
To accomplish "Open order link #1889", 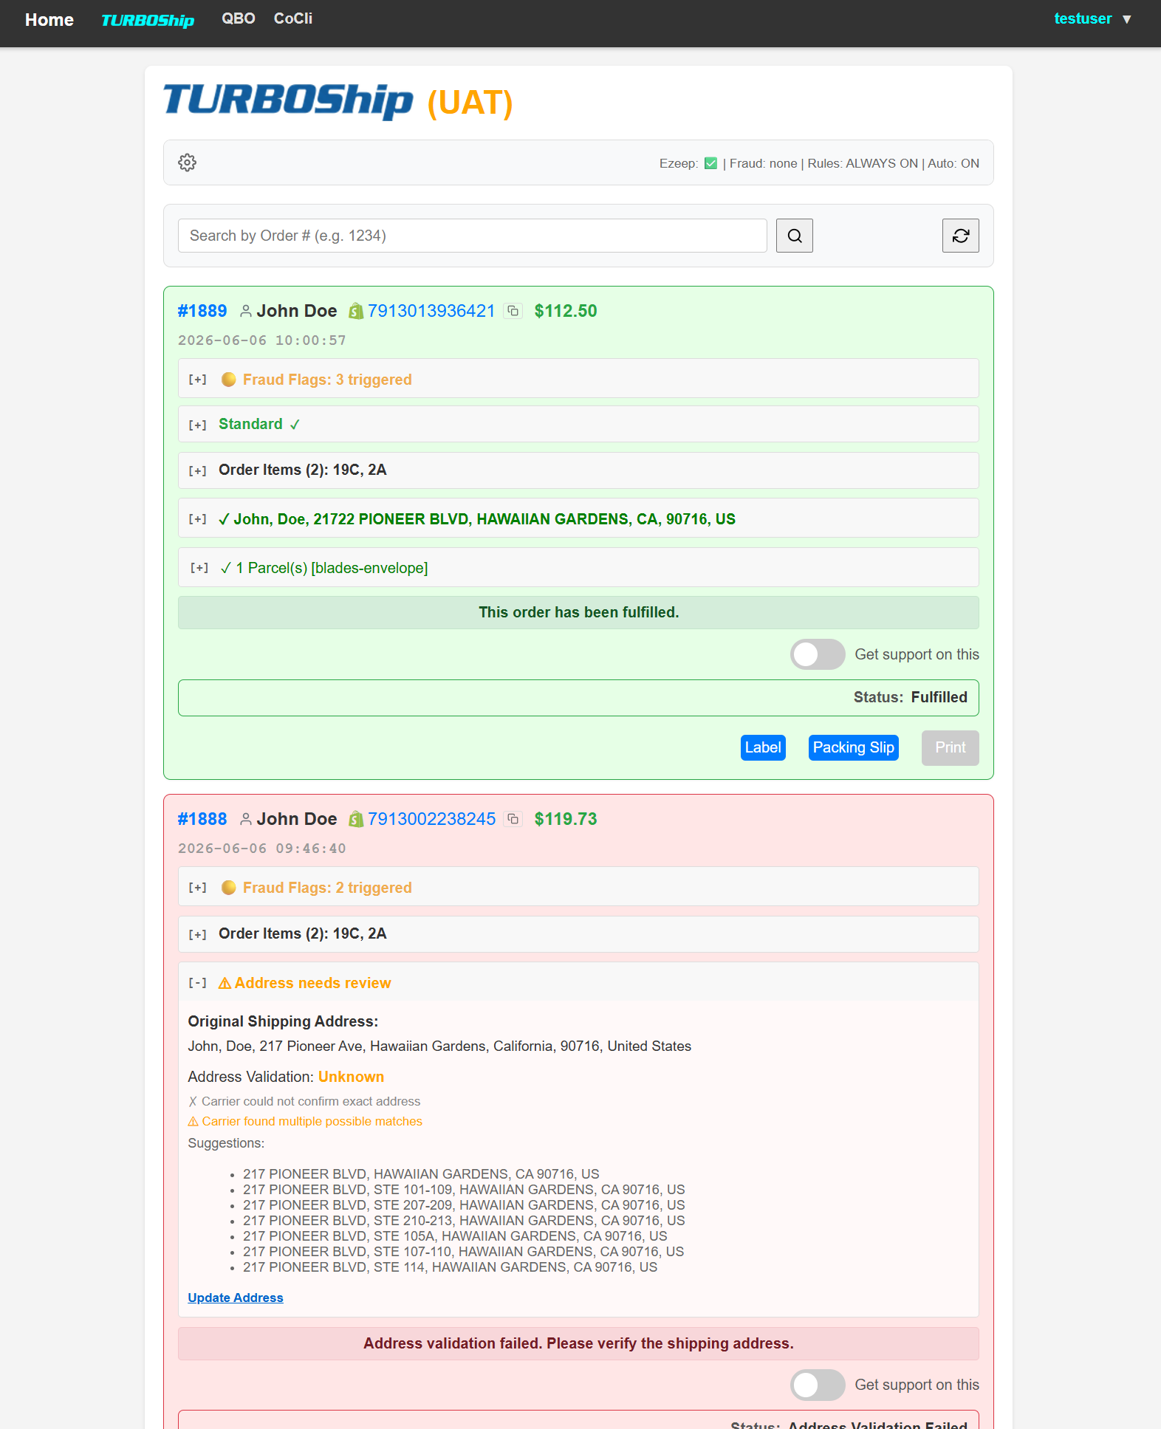I will (202, 311).
